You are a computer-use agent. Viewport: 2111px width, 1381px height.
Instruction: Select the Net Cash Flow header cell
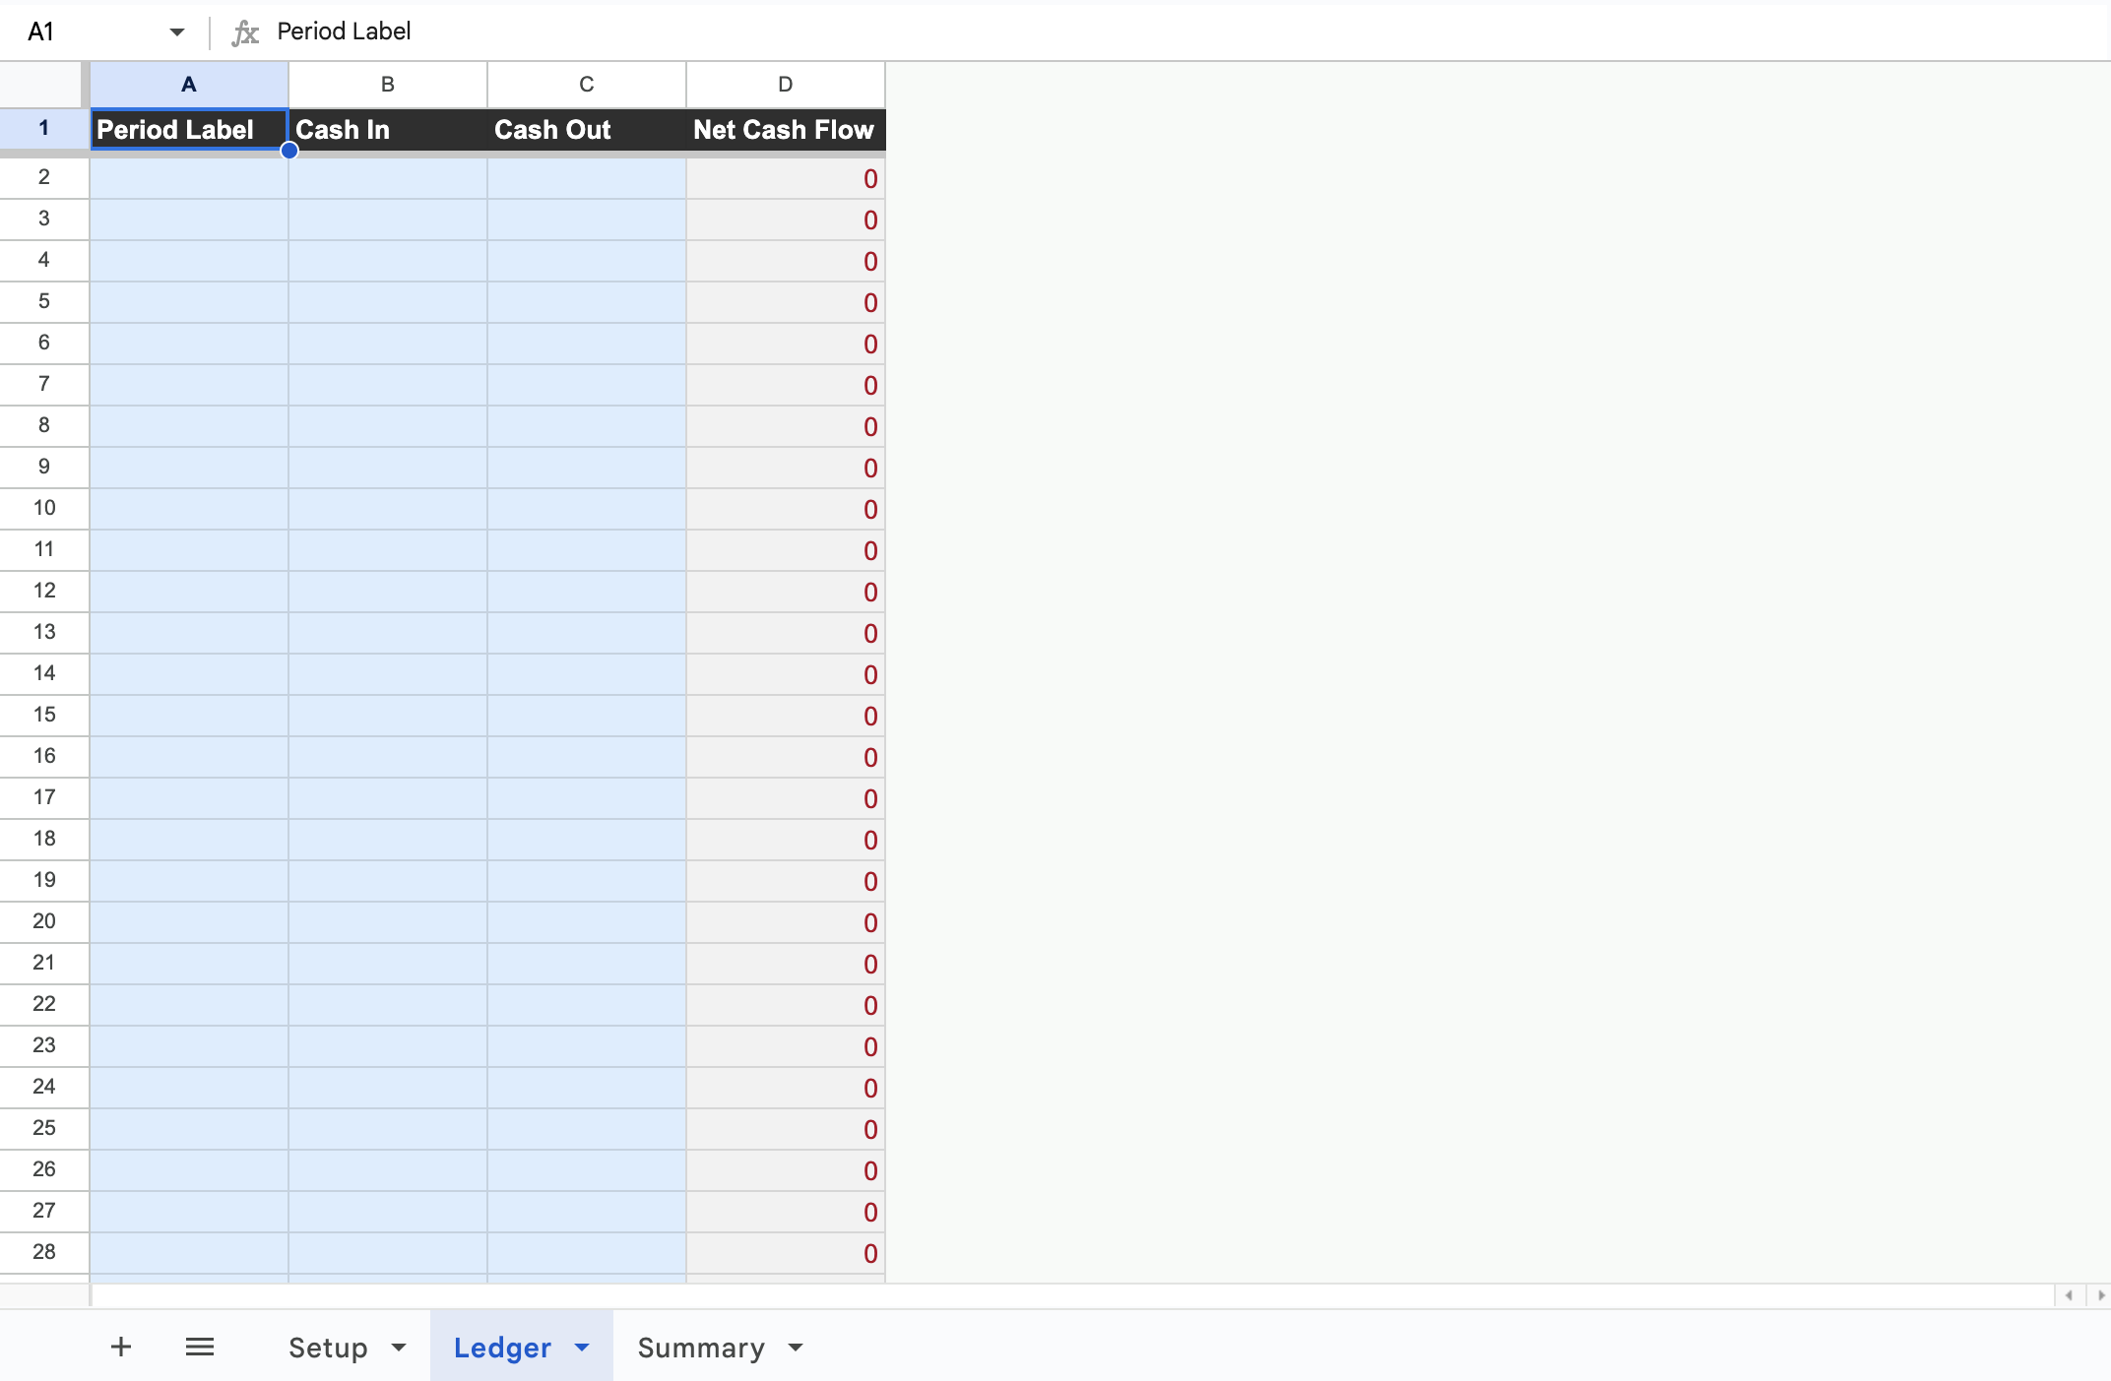pos(785,129)
